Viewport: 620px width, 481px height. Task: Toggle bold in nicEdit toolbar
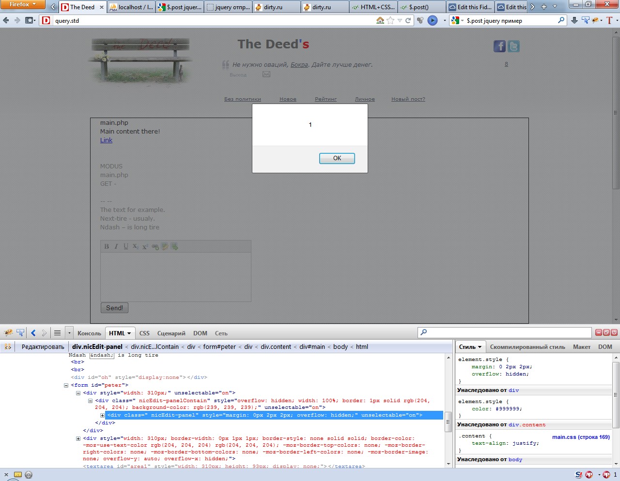tap(107, 246)
